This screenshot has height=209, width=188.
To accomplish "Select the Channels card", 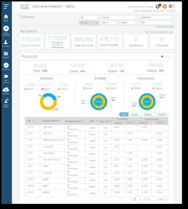I will pos(162,41).
